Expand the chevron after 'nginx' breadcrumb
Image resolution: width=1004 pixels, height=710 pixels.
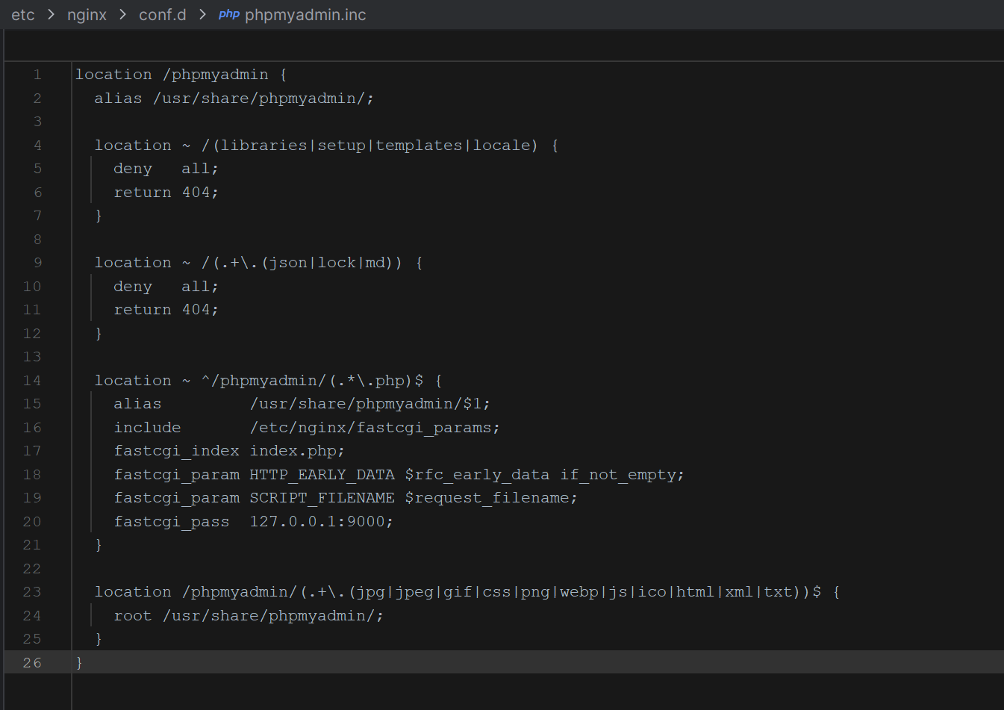[x=122, y=15]
